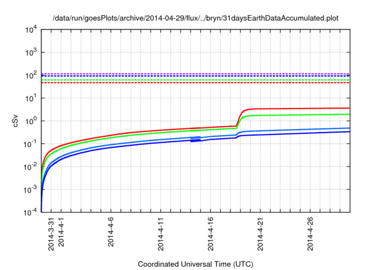Click the 2014-3-31 date label

point(51,234)
